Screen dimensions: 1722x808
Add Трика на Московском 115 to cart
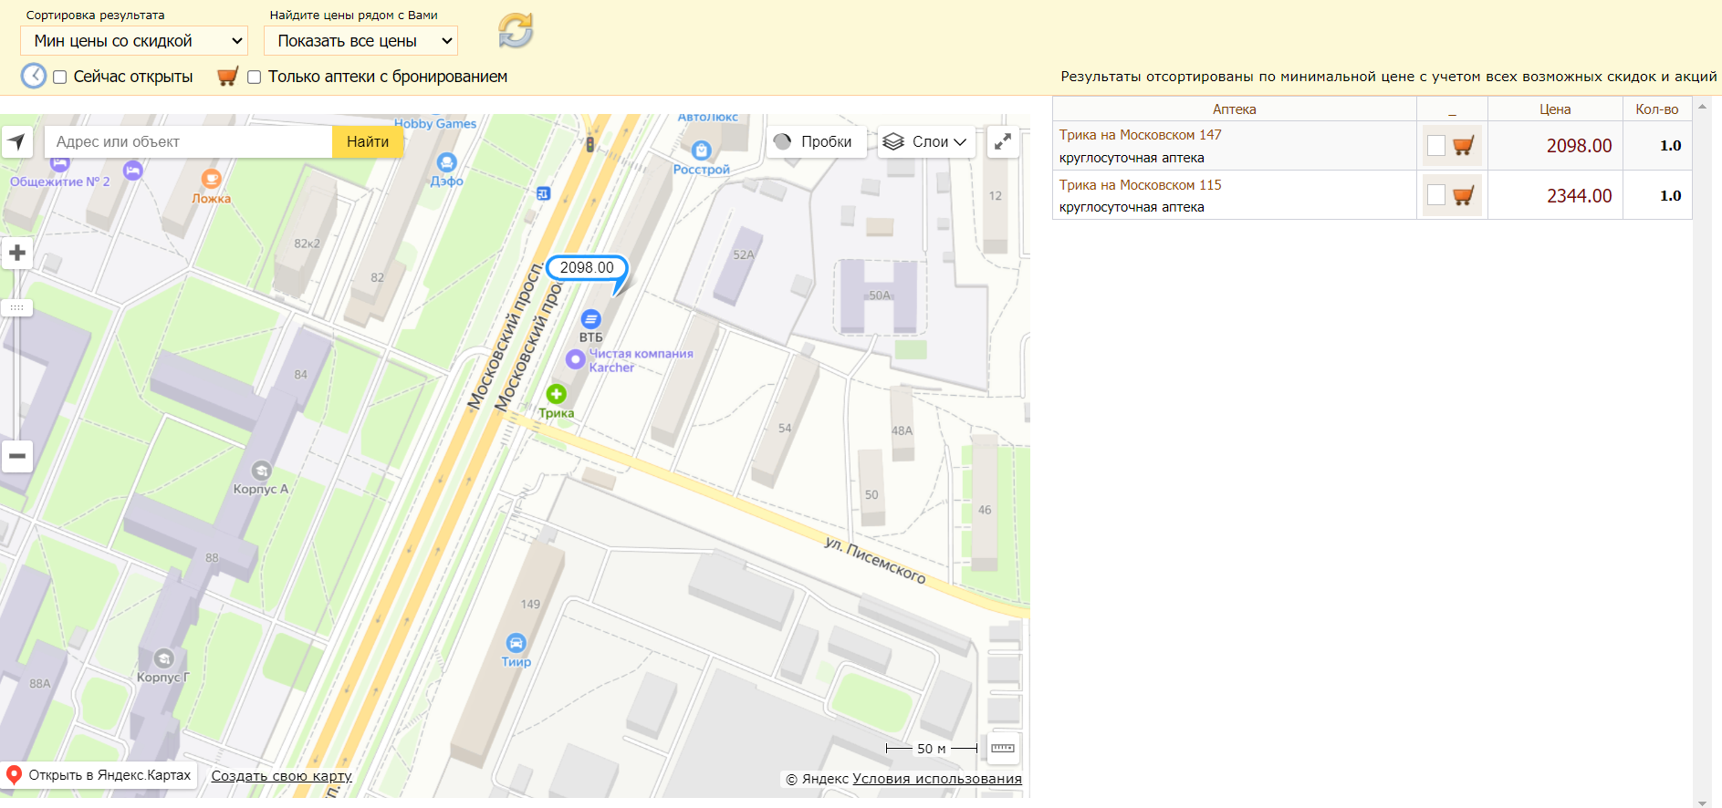pyautogui.click(x=1464, y=195)
